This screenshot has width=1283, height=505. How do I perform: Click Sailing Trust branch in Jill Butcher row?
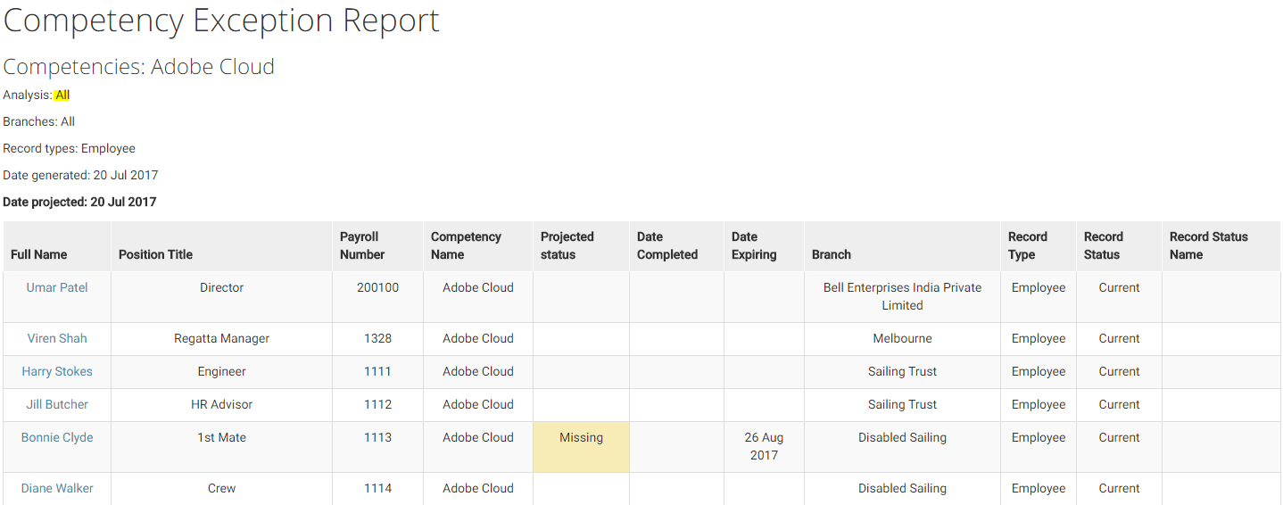click(902, 404)
